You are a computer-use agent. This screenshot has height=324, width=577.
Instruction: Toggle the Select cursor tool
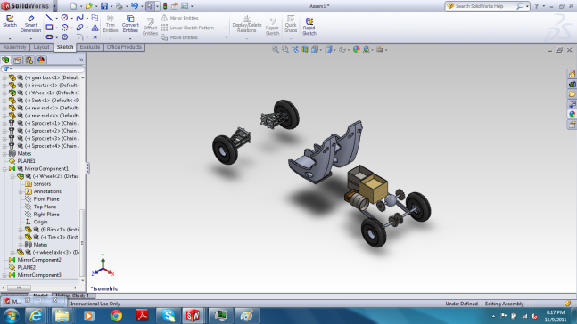pos(150,6)
